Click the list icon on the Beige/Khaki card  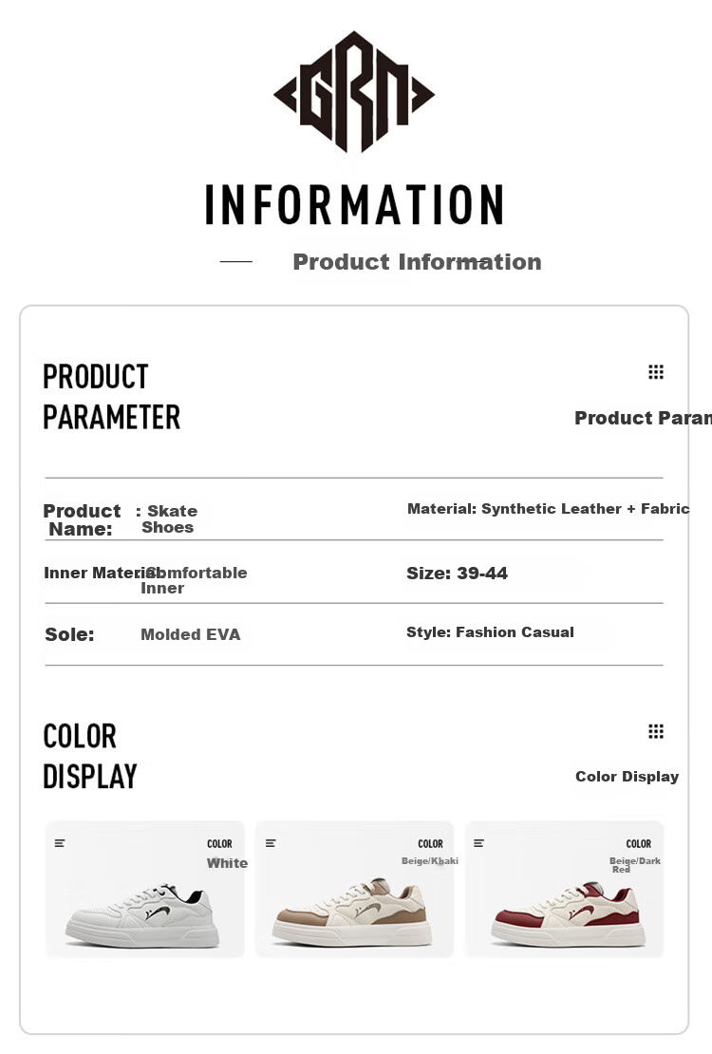click(x=271, y=843)
